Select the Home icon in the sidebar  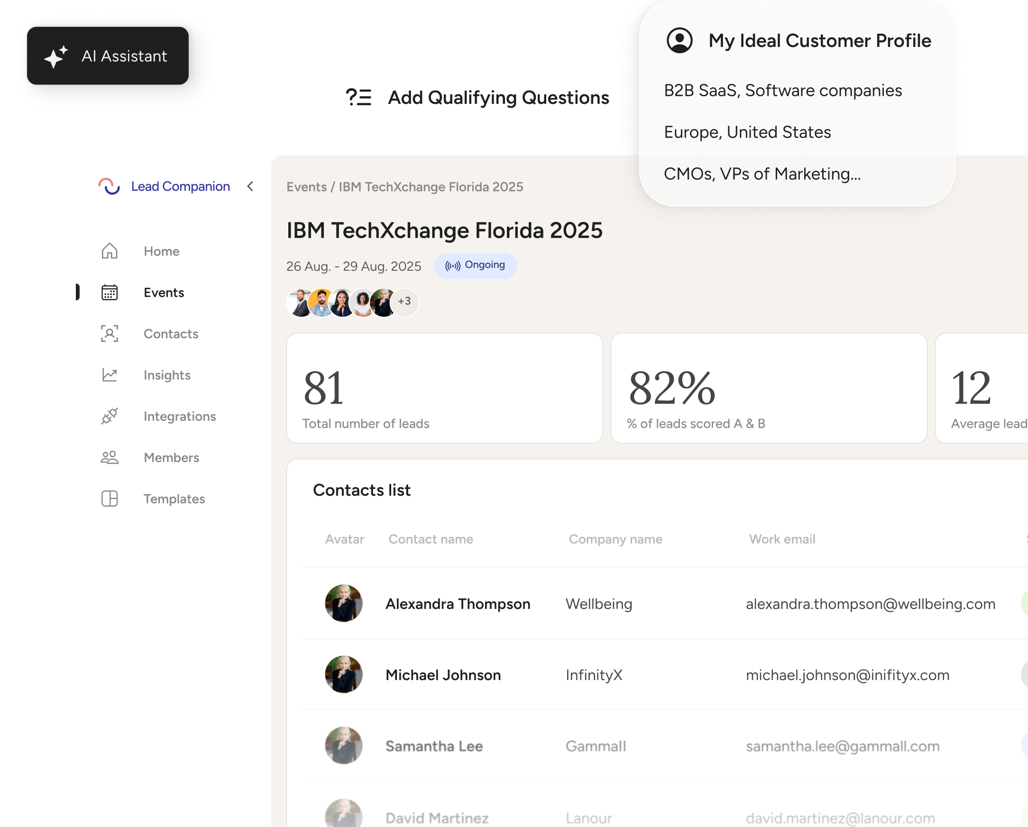click(109, 251)
